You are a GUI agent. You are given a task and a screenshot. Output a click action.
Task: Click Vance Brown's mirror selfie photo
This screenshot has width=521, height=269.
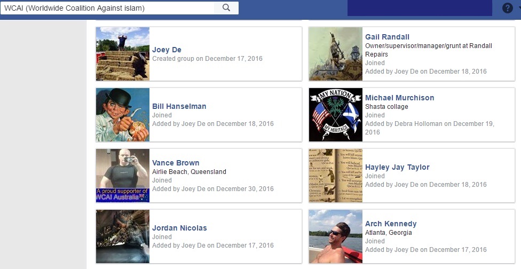coord(123,176)
